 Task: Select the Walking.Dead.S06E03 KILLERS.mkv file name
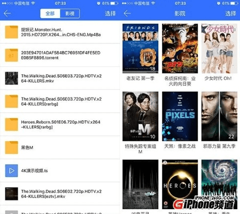coord(61,78)
